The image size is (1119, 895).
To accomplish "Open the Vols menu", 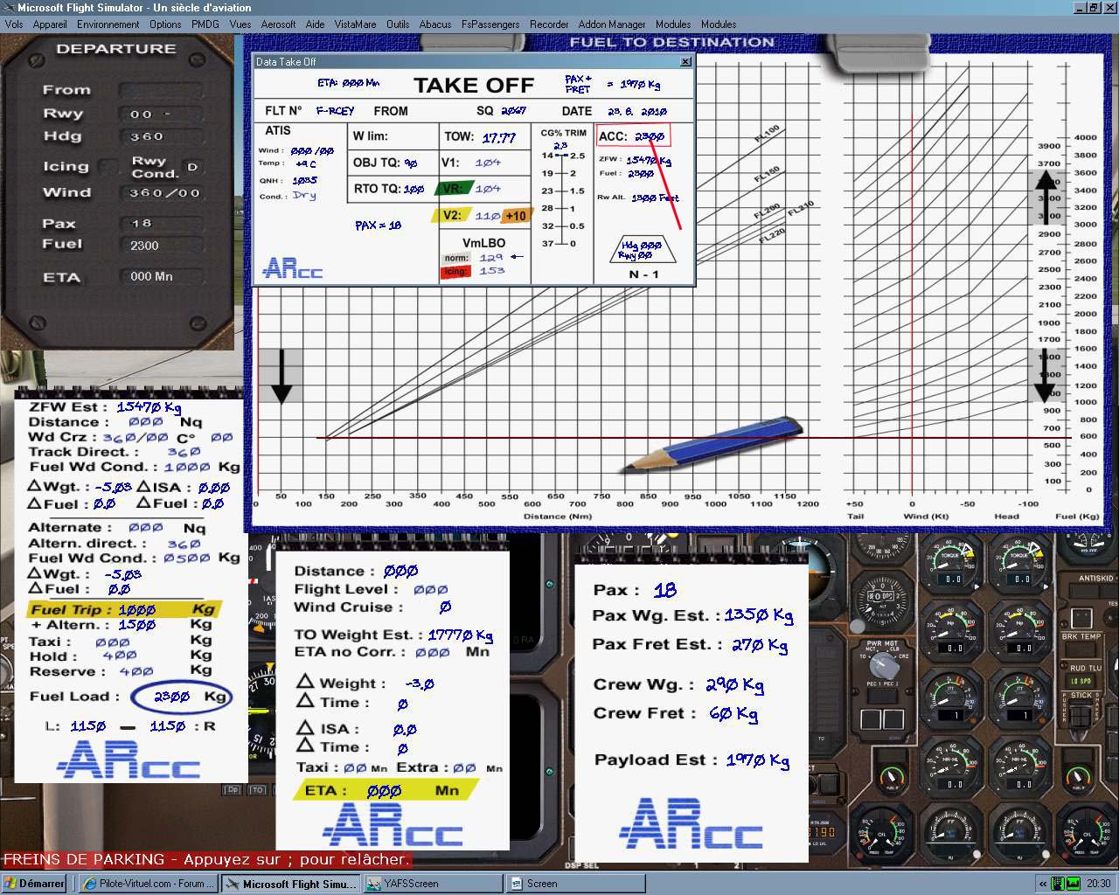I will coord(14,24).
